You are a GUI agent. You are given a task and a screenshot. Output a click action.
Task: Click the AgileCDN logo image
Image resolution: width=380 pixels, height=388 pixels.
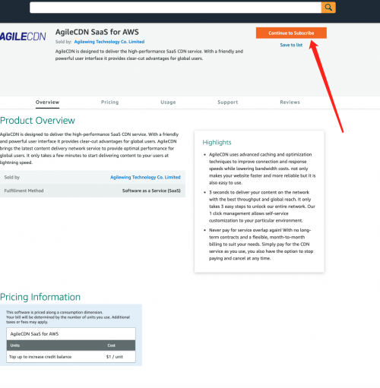(x=23, y=36)
